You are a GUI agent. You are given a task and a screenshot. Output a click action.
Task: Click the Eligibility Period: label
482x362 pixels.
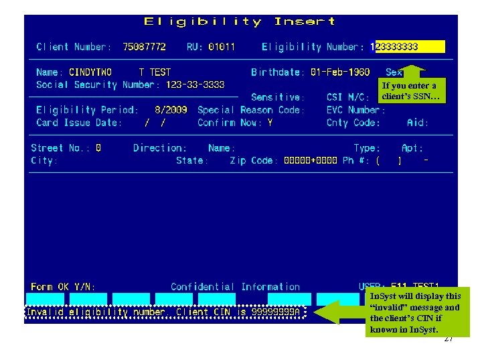click(87, 110)
